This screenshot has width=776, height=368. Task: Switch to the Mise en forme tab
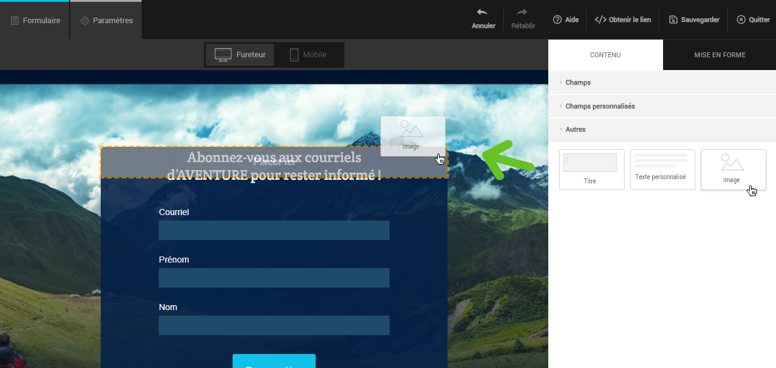click(719, 55)
